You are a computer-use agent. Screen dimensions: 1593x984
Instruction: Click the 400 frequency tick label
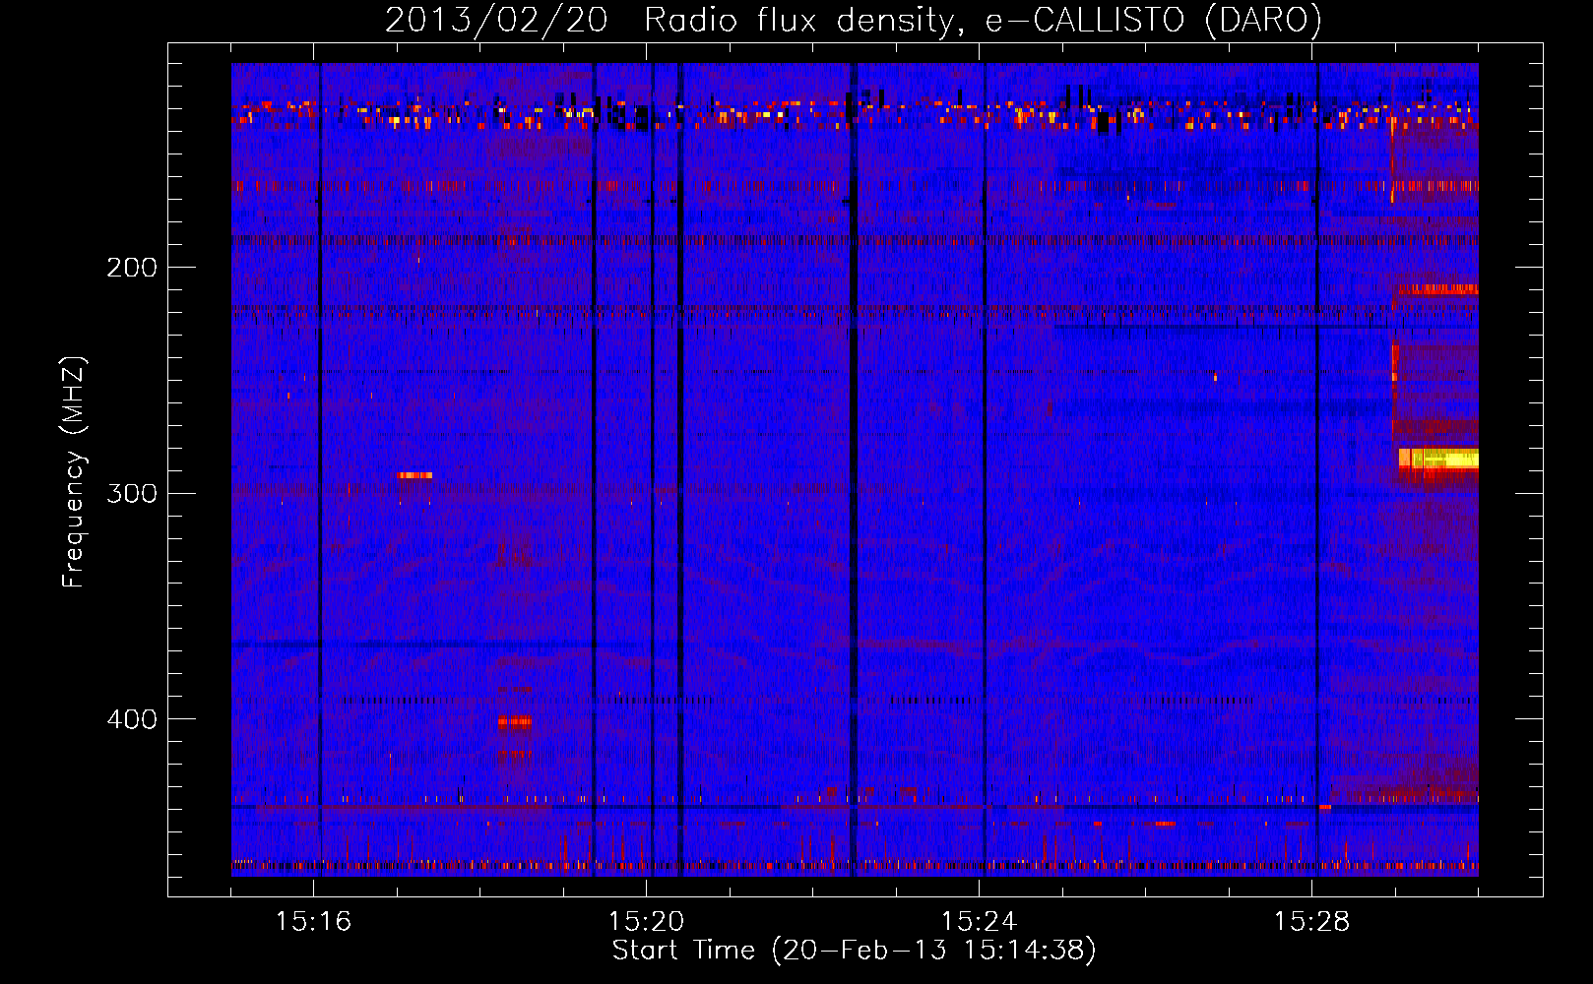coord(132,719)
